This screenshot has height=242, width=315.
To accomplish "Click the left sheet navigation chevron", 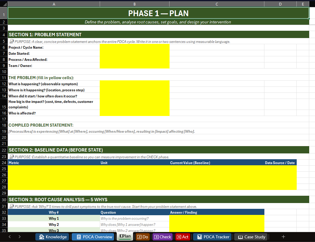I will 9,237.
